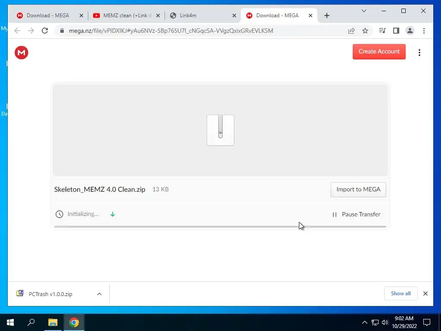Click the Chrome taskbar icon
Viewport: 441px width, 331px height.
74,322
